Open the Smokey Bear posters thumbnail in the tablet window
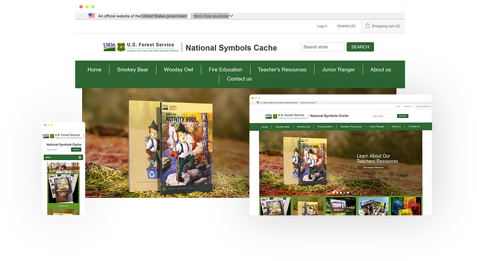This screenshot has height=261, width=477. [x=275, y=206]
